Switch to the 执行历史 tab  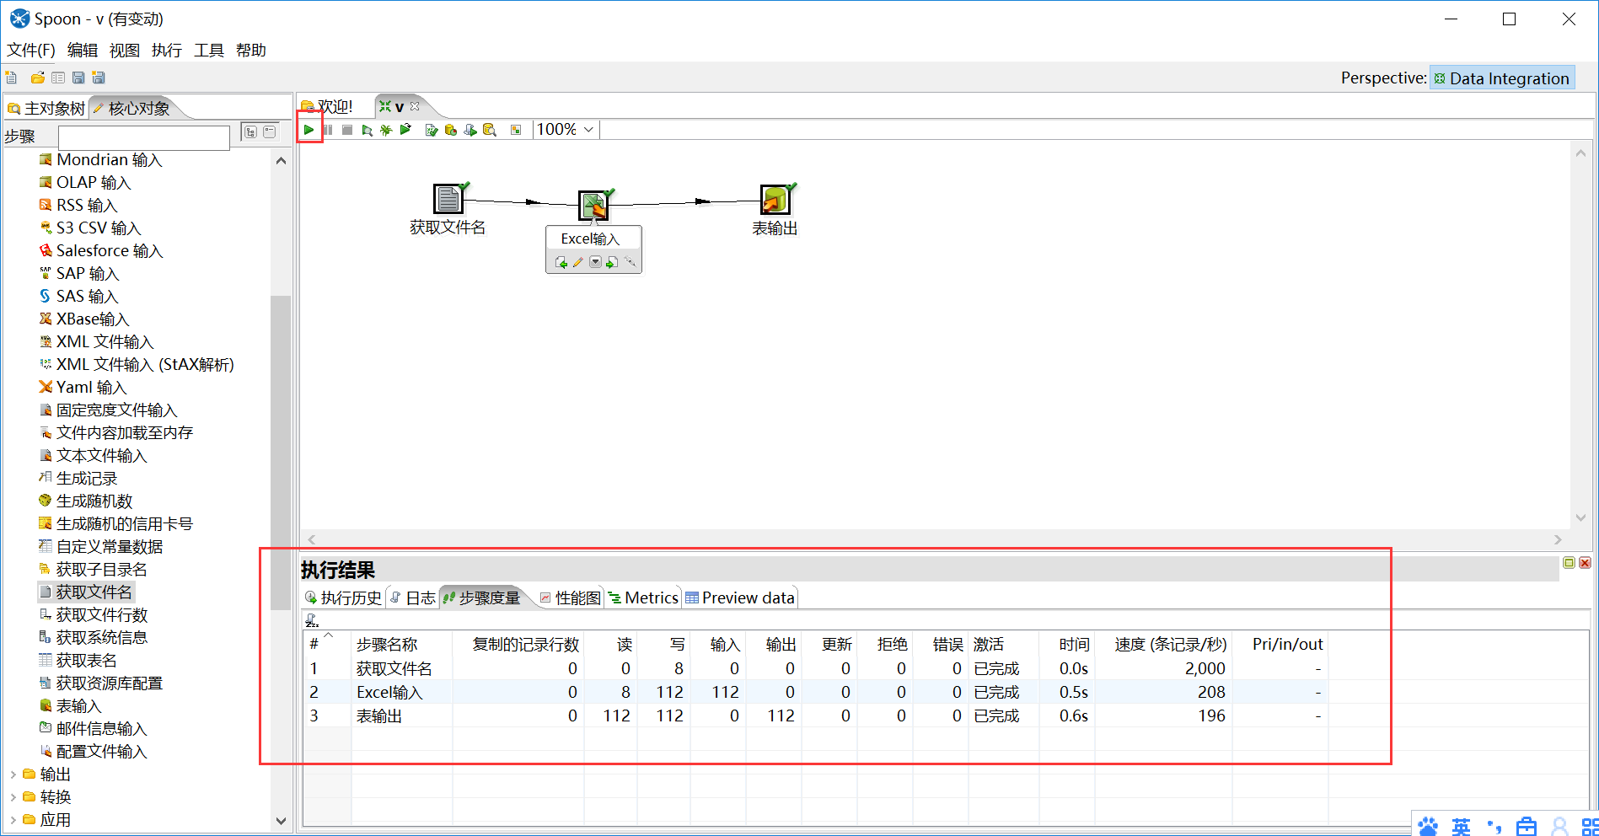point(343,598)
